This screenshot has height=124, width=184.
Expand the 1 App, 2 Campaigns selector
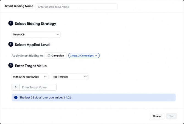point(84,56)
